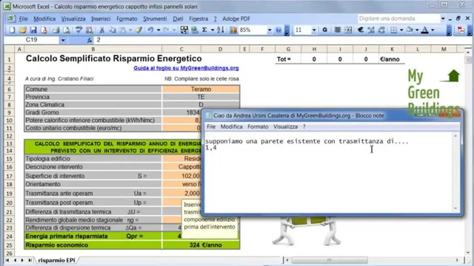
Task: Open the Formato menu in Excel
Action: pyautogui.click(x=127, y=19)
